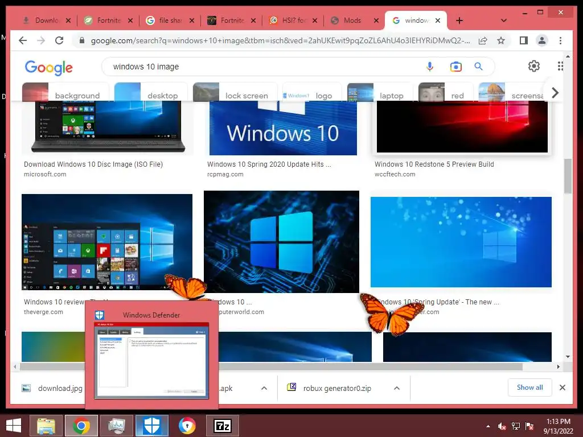
Task: Click the browser forward arrow
Action: coord(41,40)
